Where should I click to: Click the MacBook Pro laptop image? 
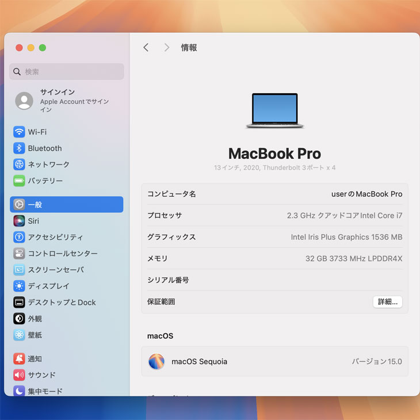coord(275,110)
